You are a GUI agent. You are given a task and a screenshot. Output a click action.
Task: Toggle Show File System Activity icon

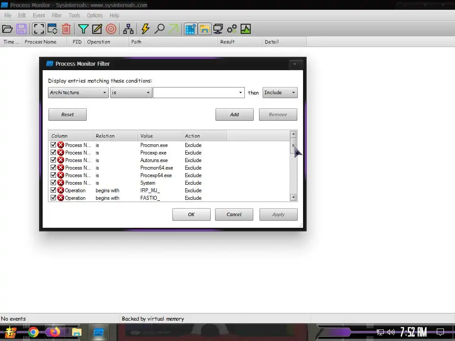click(204, 29)
